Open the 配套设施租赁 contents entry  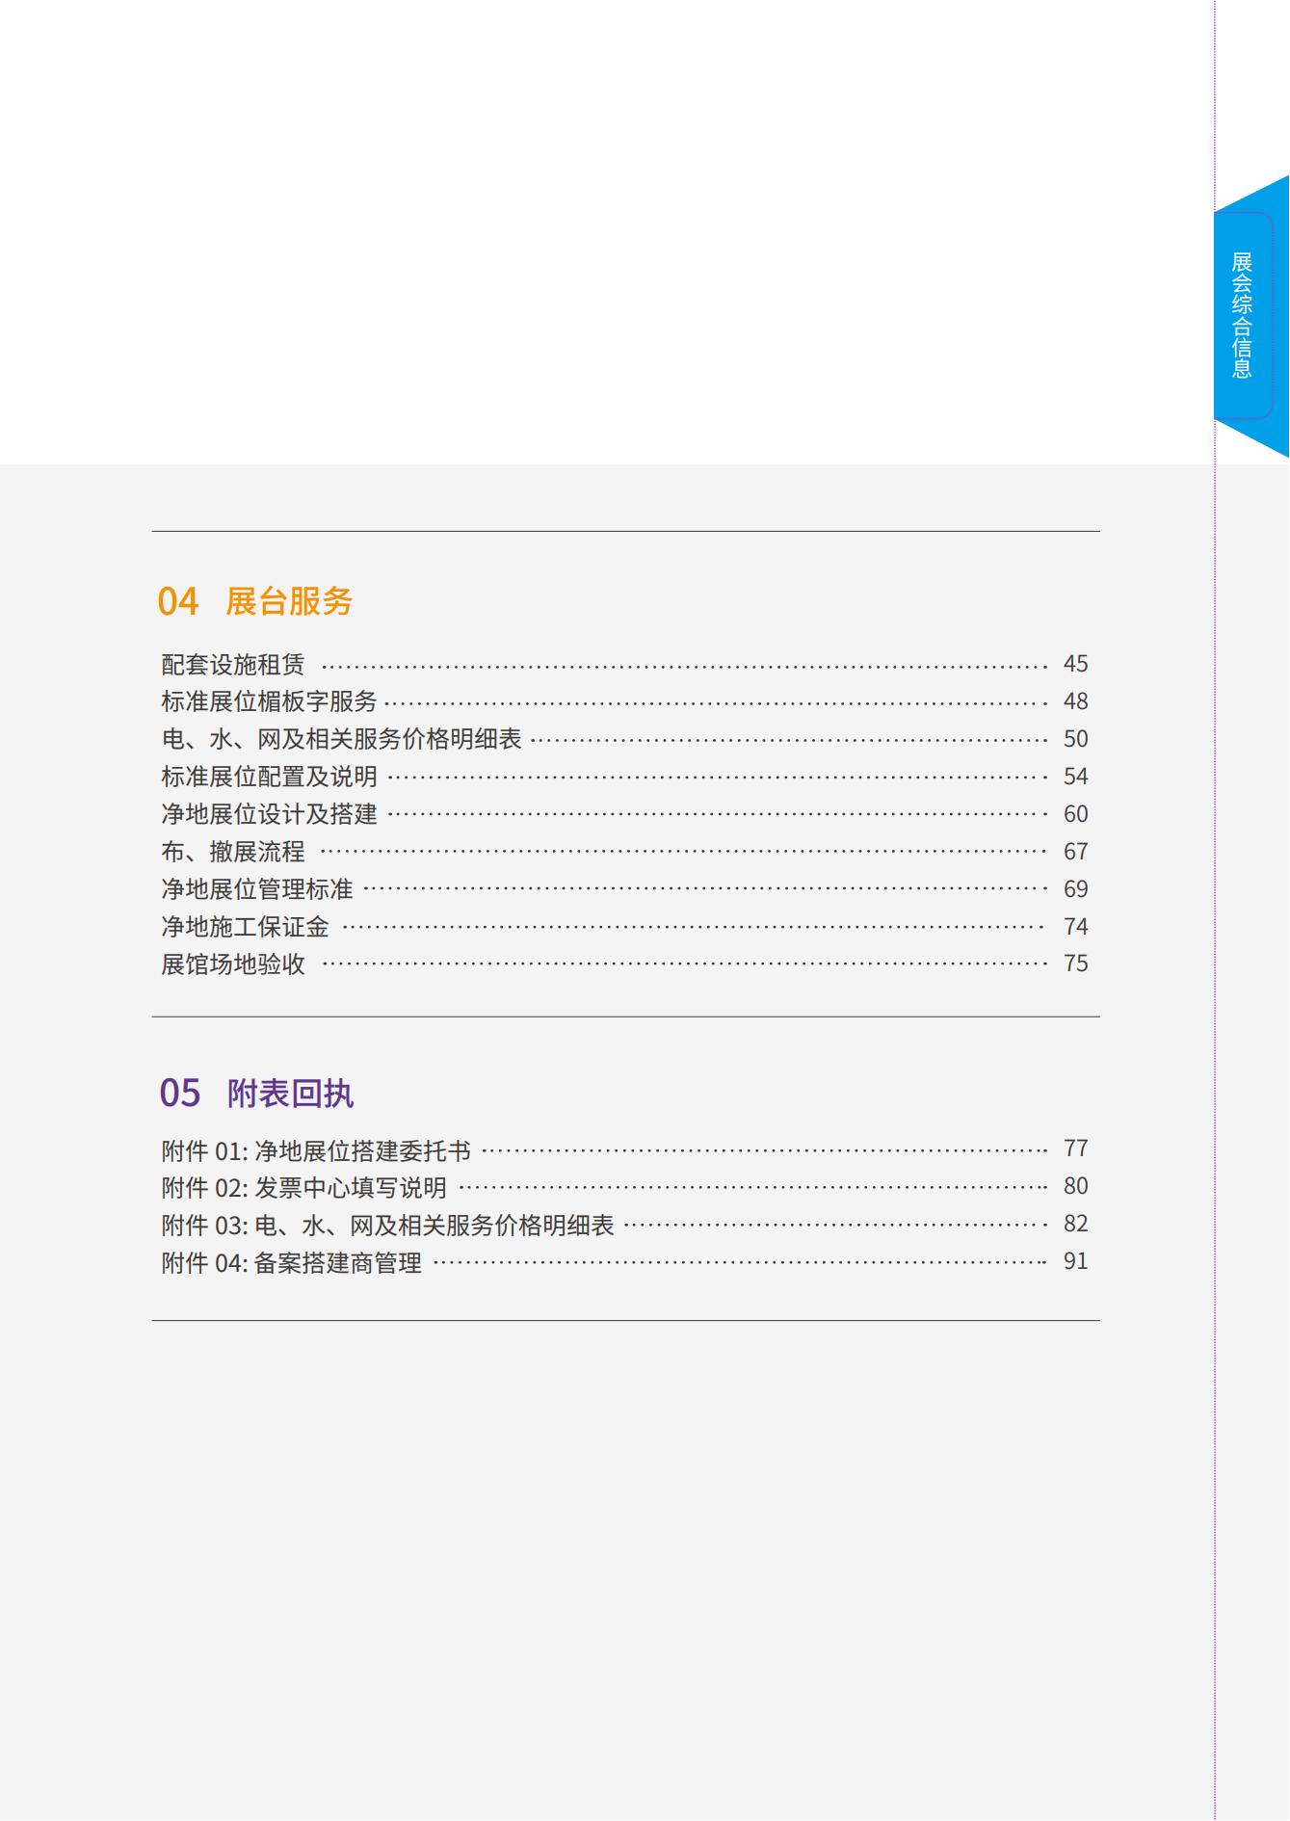[233, 665]
